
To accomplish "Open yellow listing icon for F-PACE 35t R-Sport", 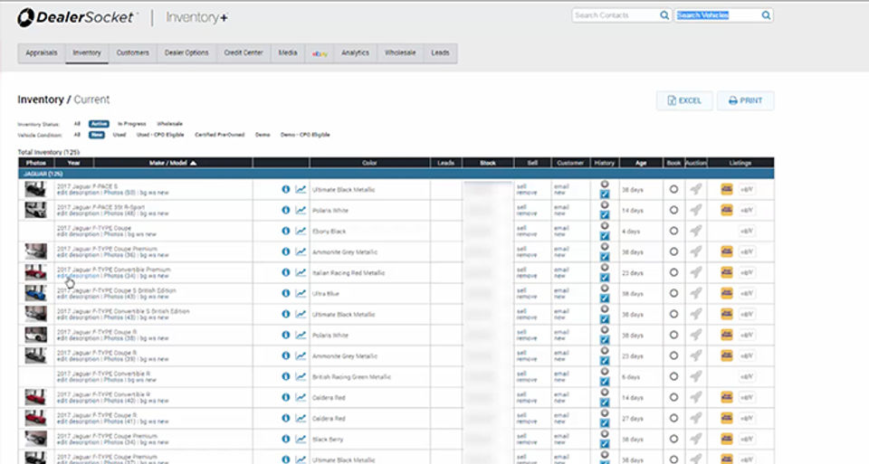I will pos(727,211).
